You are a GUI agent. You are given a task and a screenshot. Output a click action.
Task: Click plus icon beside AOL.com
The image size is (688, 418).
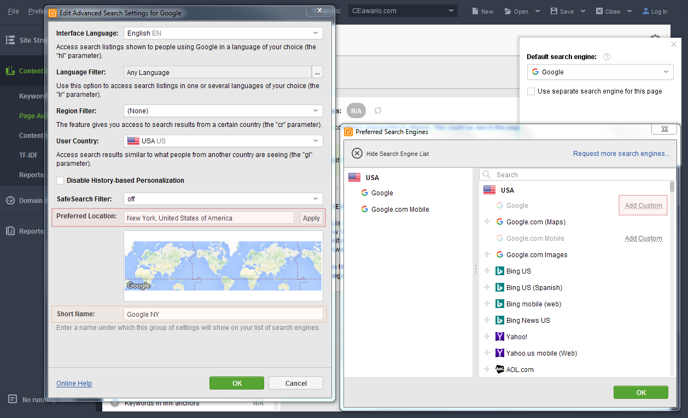pos(487,369)
